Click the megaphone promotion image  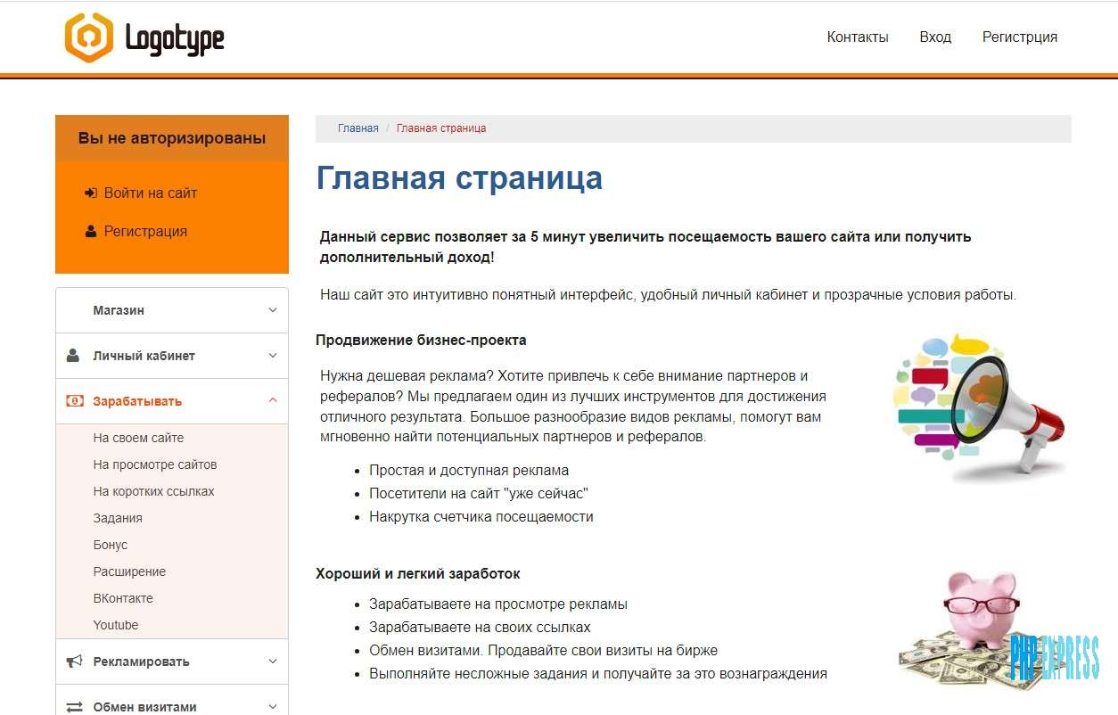(x=979, y=407)
